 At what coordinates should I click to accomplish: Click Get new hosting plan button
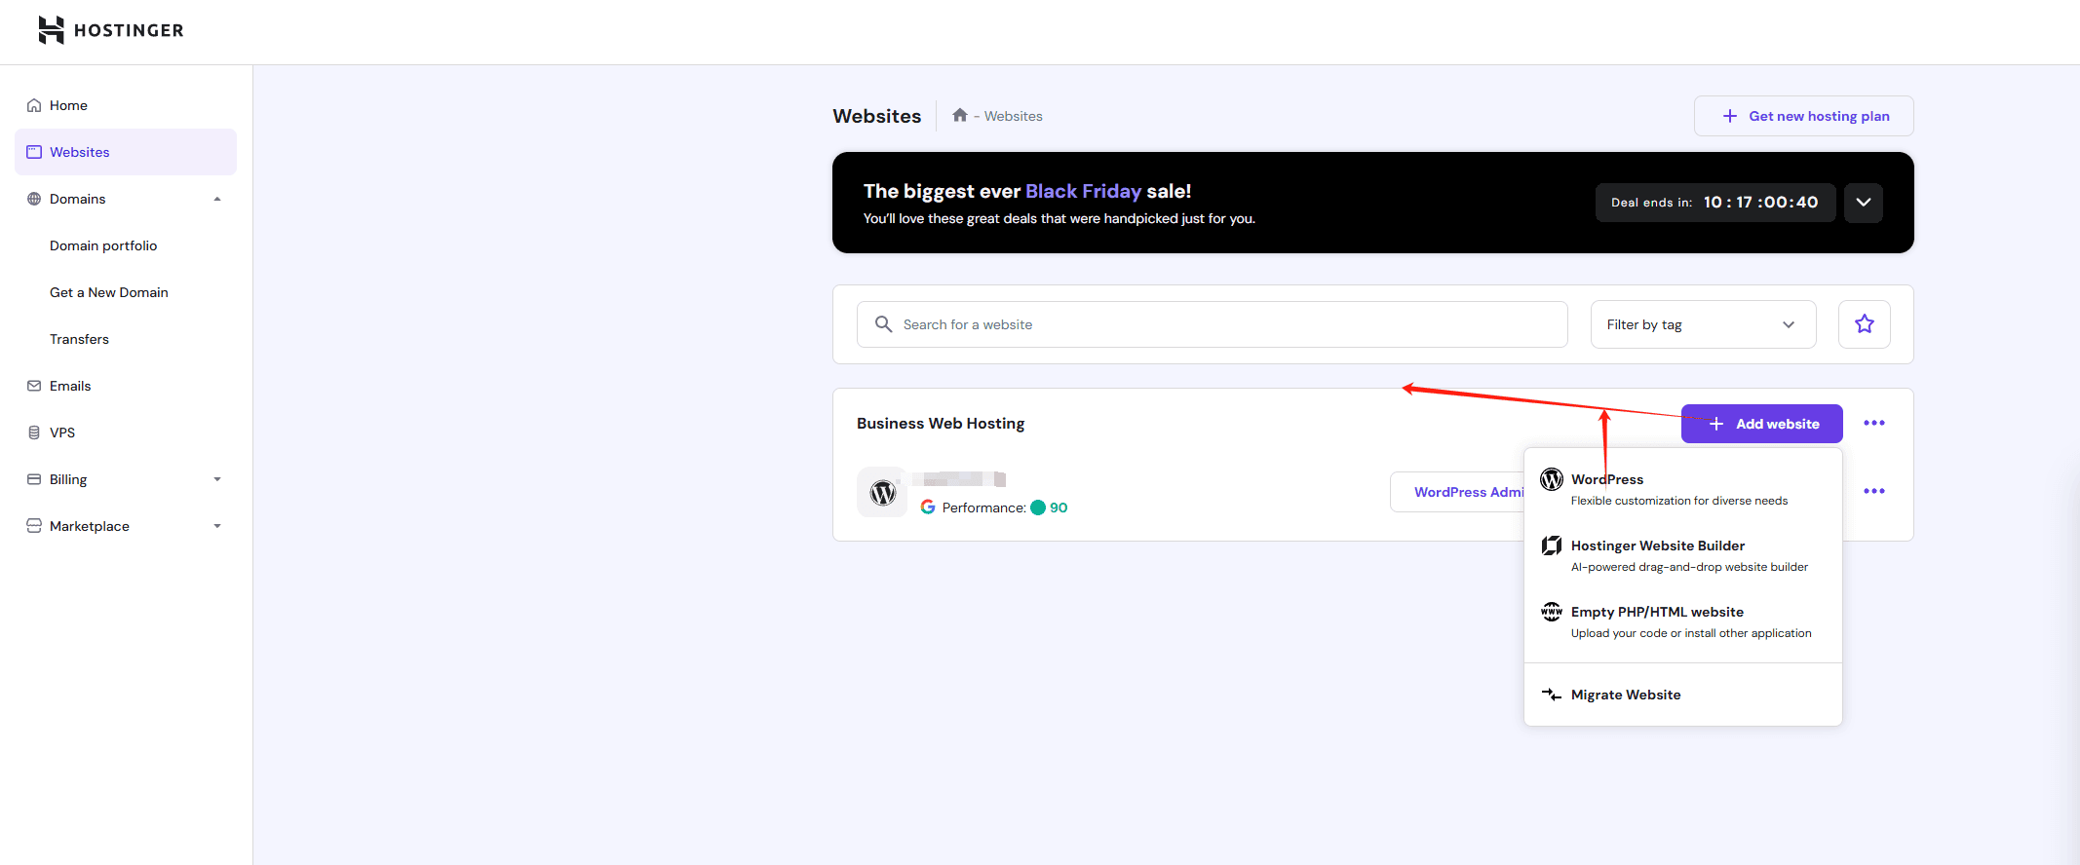tap(1804, 116)
